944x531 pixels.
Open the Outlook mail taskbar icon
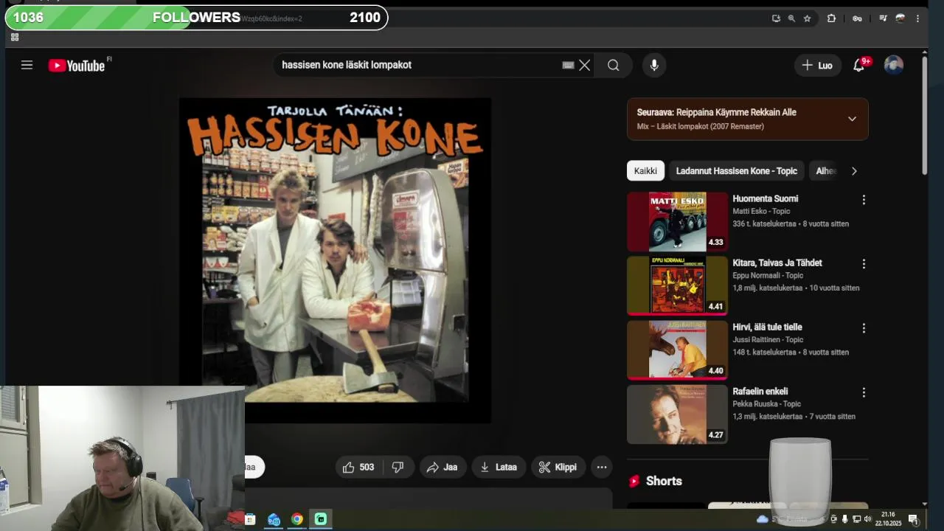pos(274,519)
